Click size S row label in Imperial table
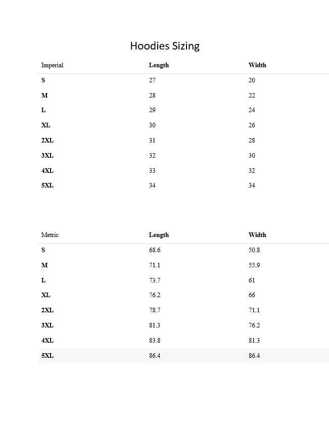The height and width of the screenshot is (426, 329). click(x=43, y=80)
